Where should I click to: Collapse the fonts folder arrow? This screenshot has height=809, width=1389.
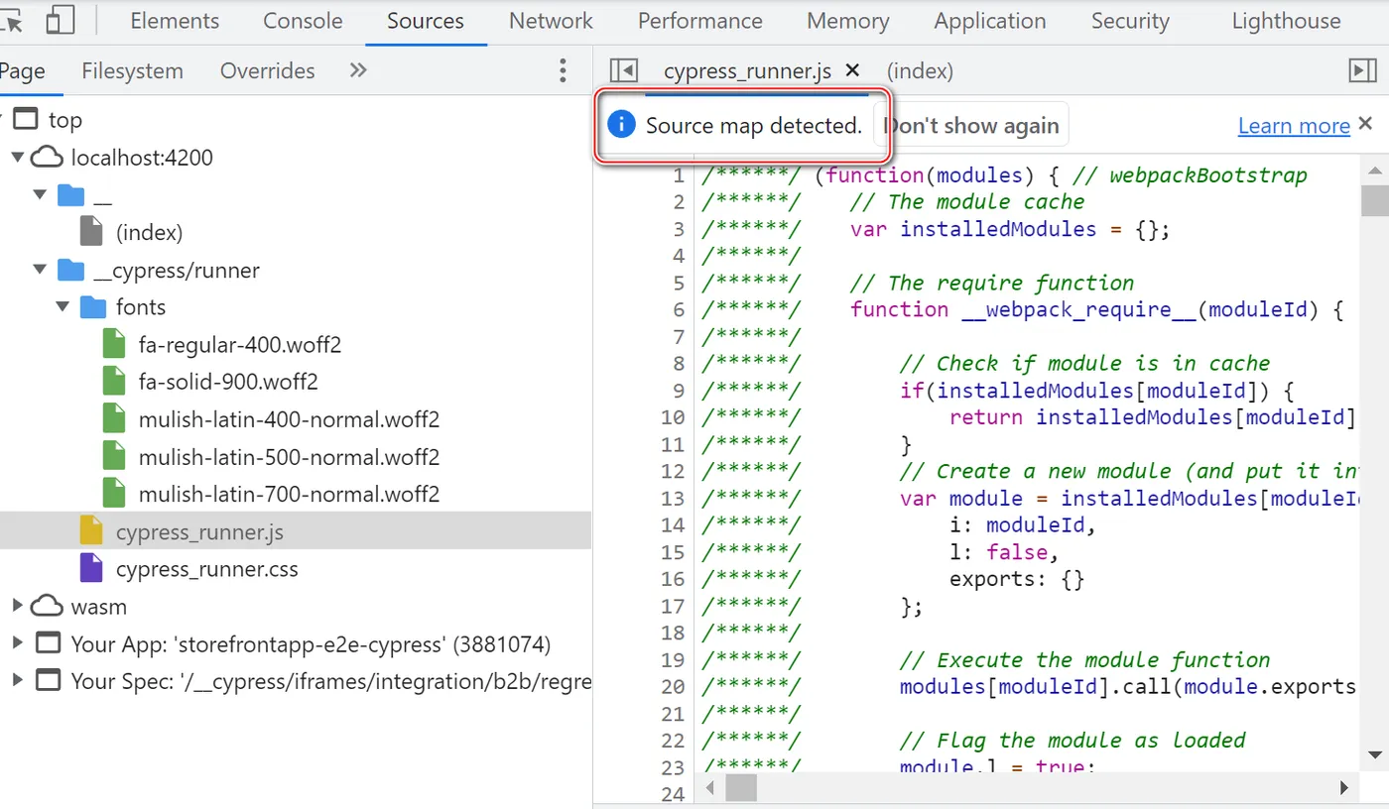[x=63, y=307]
